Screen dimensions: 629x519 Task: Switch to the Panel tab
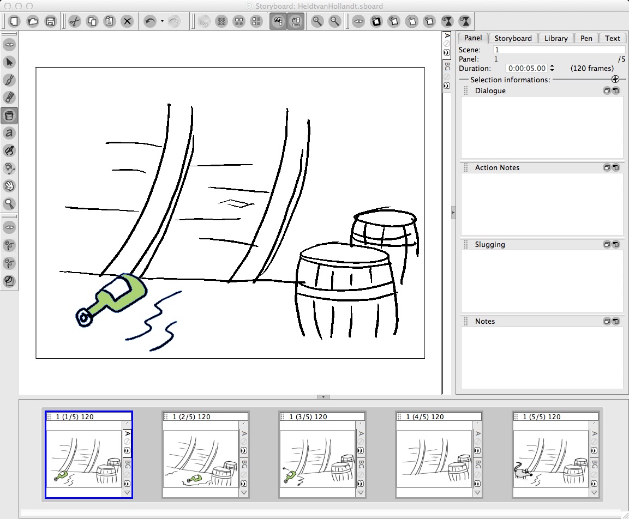pos(473,38)
